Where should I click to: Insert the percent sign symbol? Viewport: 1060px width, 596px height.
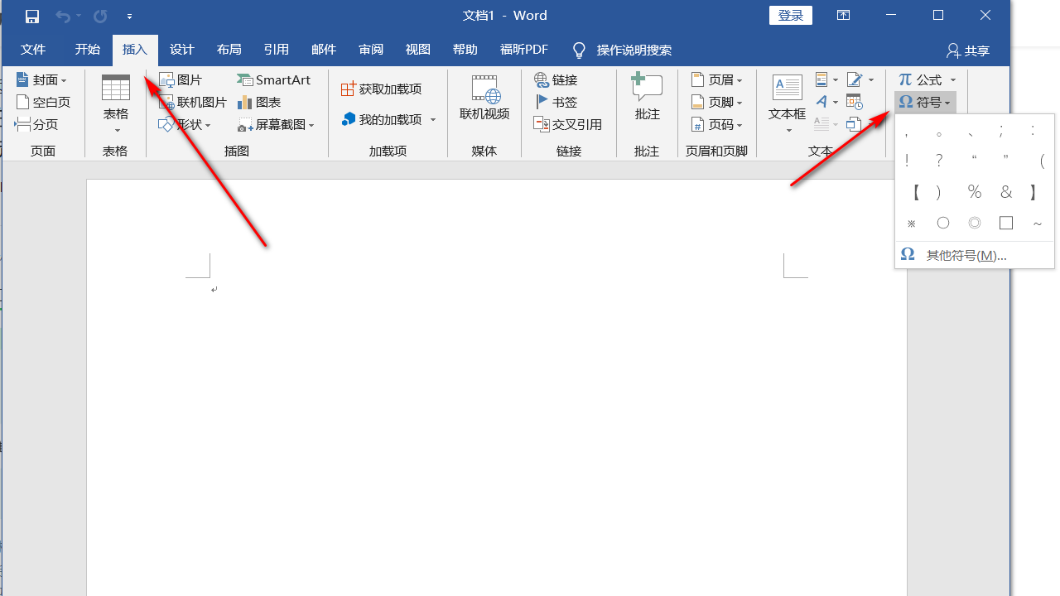975,192
